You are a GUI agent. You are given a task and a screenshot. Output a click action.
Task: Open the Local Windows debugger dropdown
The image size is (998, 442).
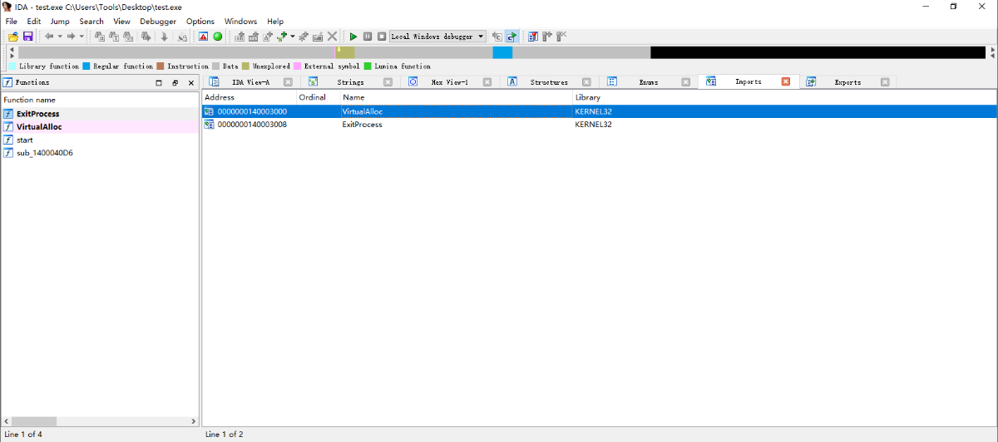pos(437,37)
